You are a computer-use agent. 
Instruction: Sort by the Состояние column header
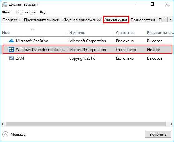pos(129,32)
